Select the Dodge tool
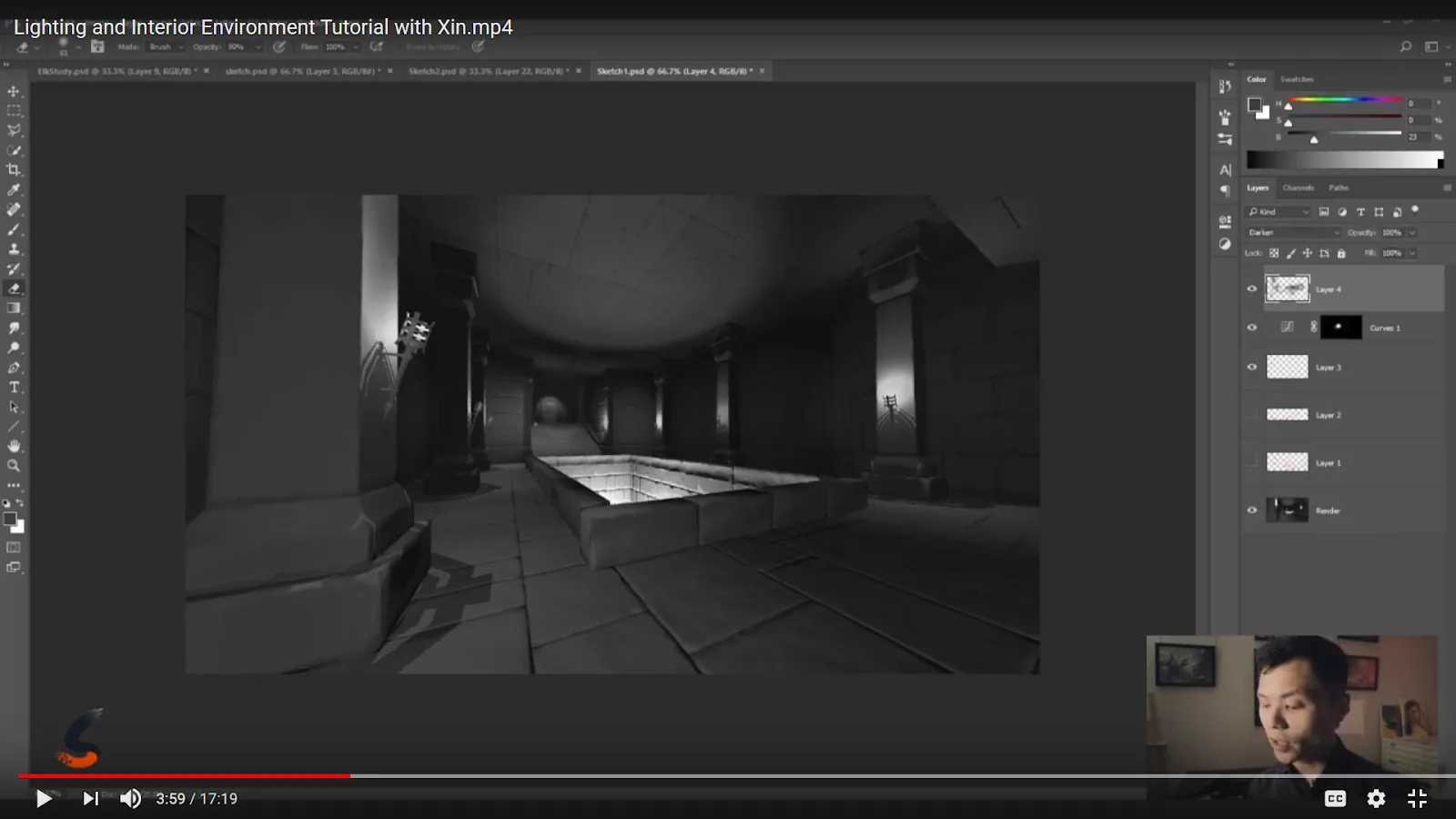1456x819 pixels. click(14, 348)
